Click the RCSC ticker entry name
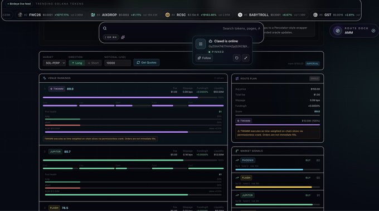Screen dimensions: 379x211 point(181,14)
